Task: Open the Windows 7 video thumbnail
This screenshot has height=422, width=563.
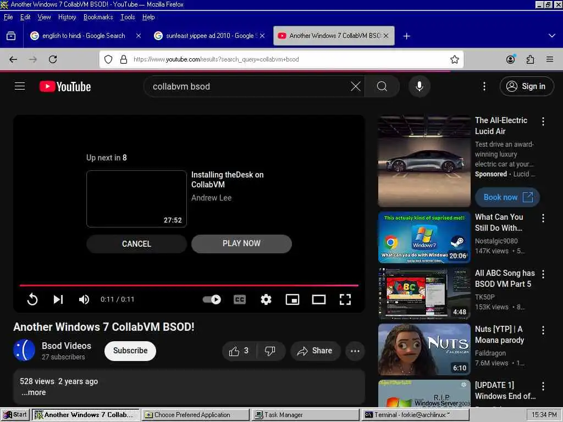Action: 424,237
